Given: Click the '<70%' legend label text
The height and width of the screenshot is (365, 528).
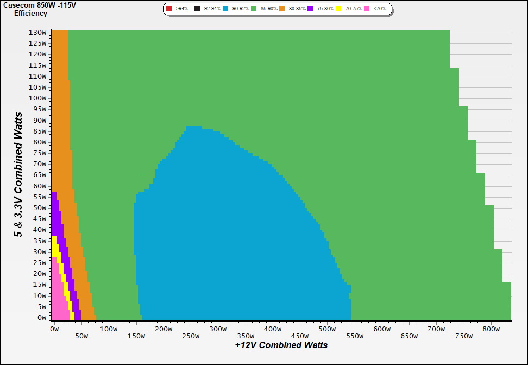Looking at the screenshot, I should click(x=380, y=9).
